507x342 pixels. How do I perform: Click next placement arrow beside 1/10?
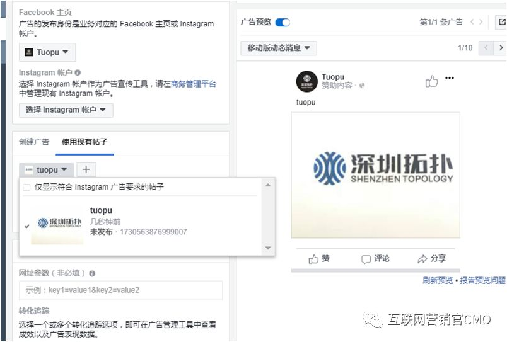point(500,48)
